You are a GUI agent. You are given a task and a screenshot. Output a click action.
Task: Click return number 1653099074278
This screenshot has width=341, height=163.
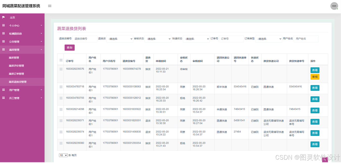click(x=132, y=69)
